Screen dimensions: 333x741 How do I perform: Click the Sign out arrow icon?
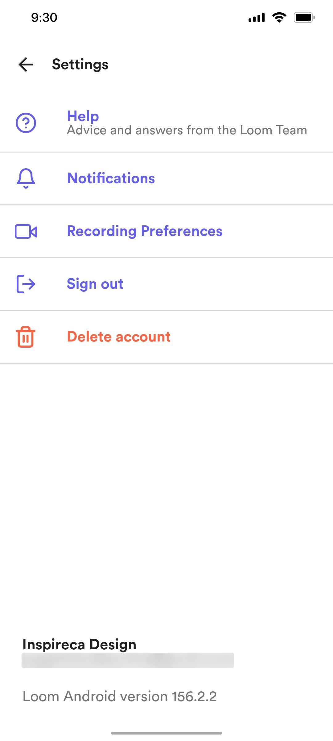click(x=26, y=284)
